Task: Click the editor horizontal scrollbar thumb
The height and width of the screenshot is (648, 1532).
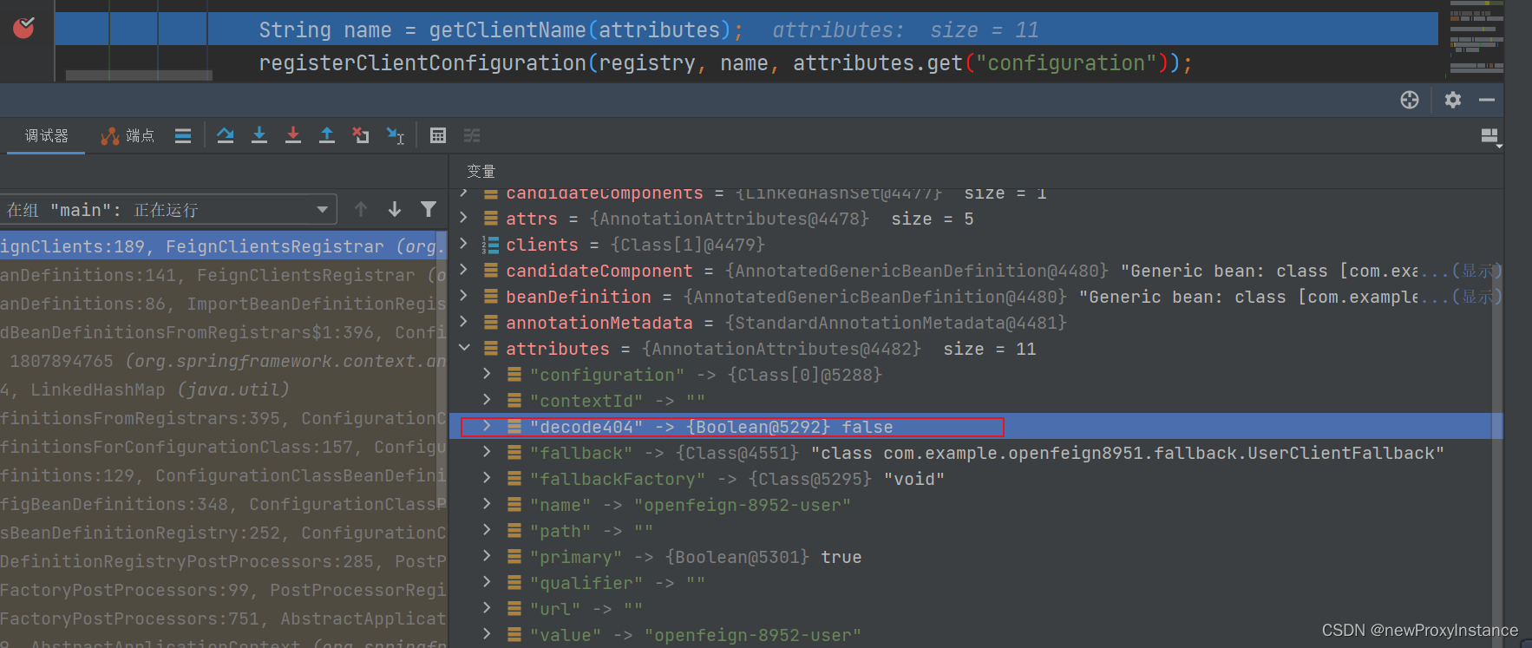Action: pos(139,75)
